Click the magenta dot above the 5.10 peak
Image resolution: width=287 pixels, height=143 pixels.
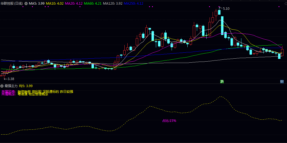pos(219,7)
